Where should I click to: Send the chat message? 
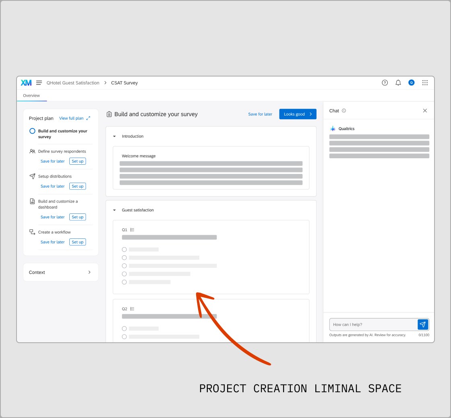423,325
